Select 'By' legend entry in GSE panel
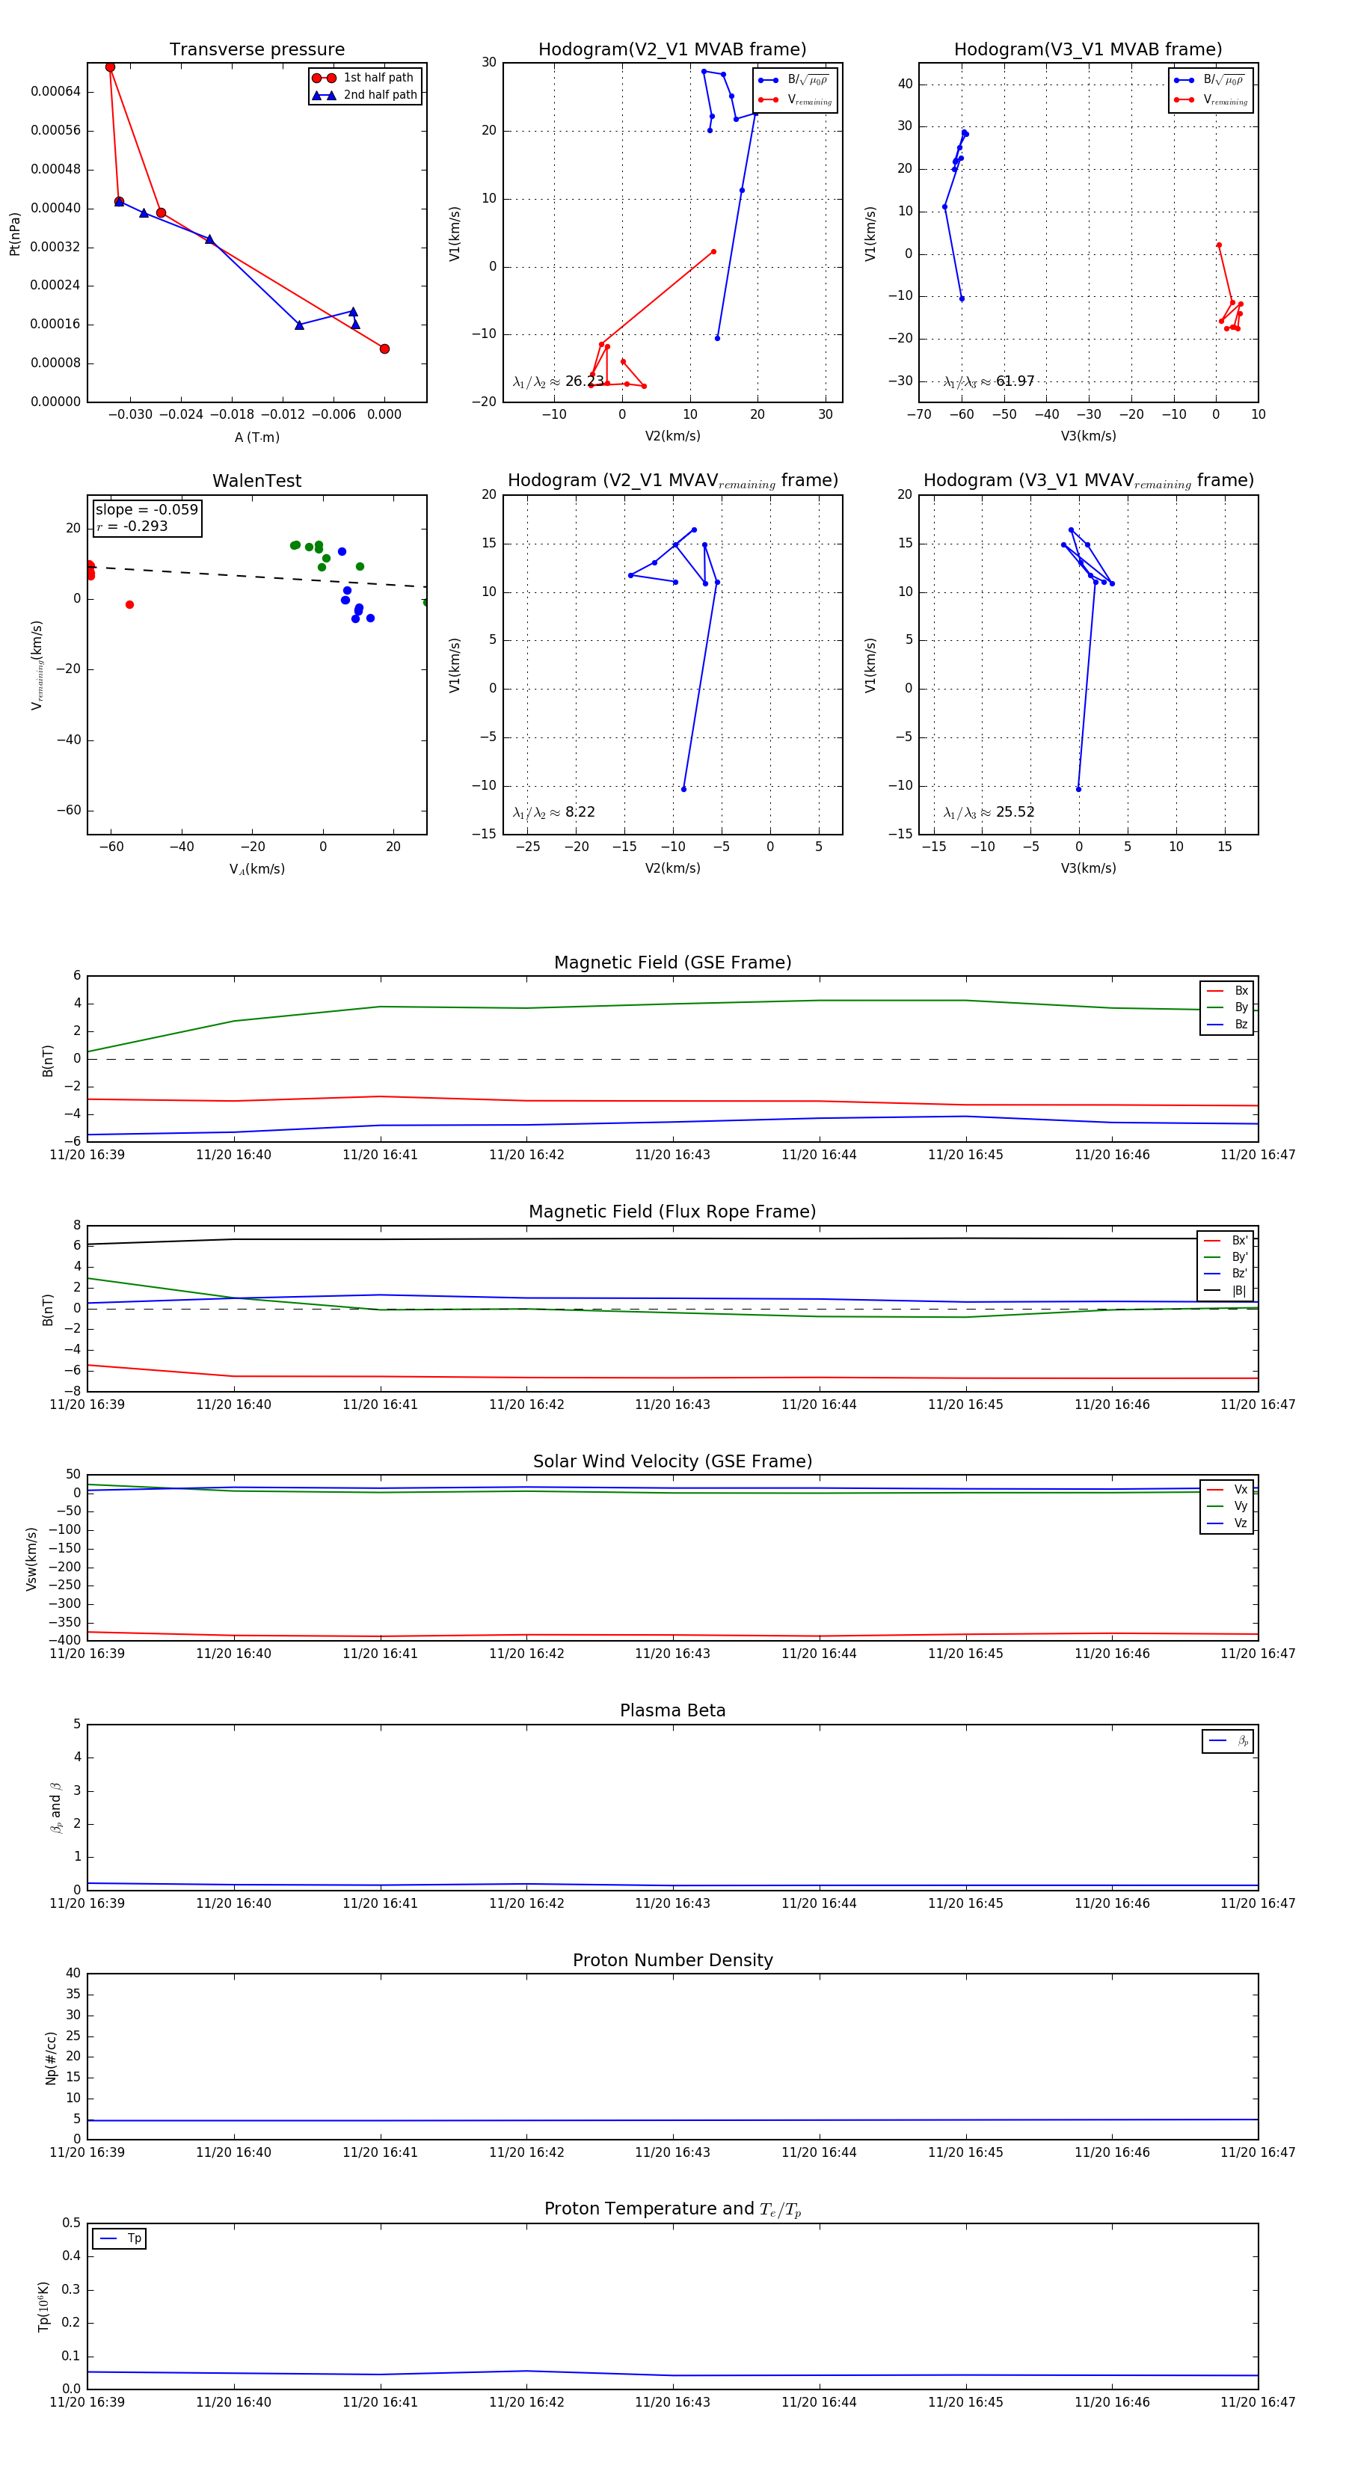The image size is (1346, 2468). [1227, 1007]
